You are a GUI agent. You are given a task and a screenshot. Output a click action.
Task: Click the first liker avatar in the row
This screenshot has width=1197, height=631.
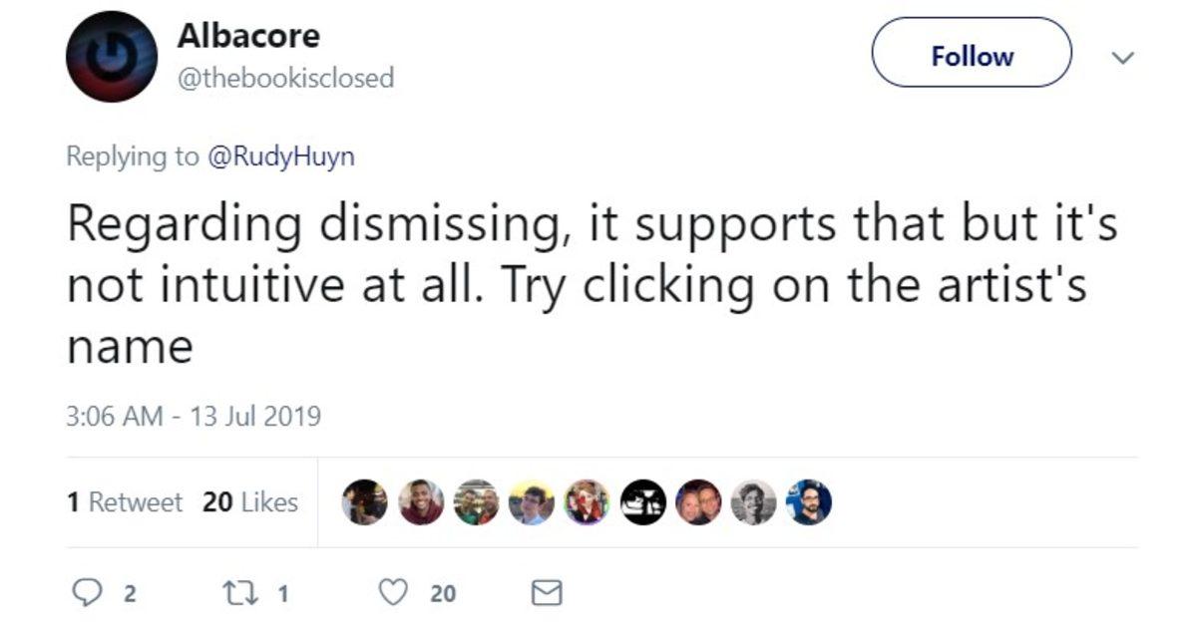click(364, 502)
